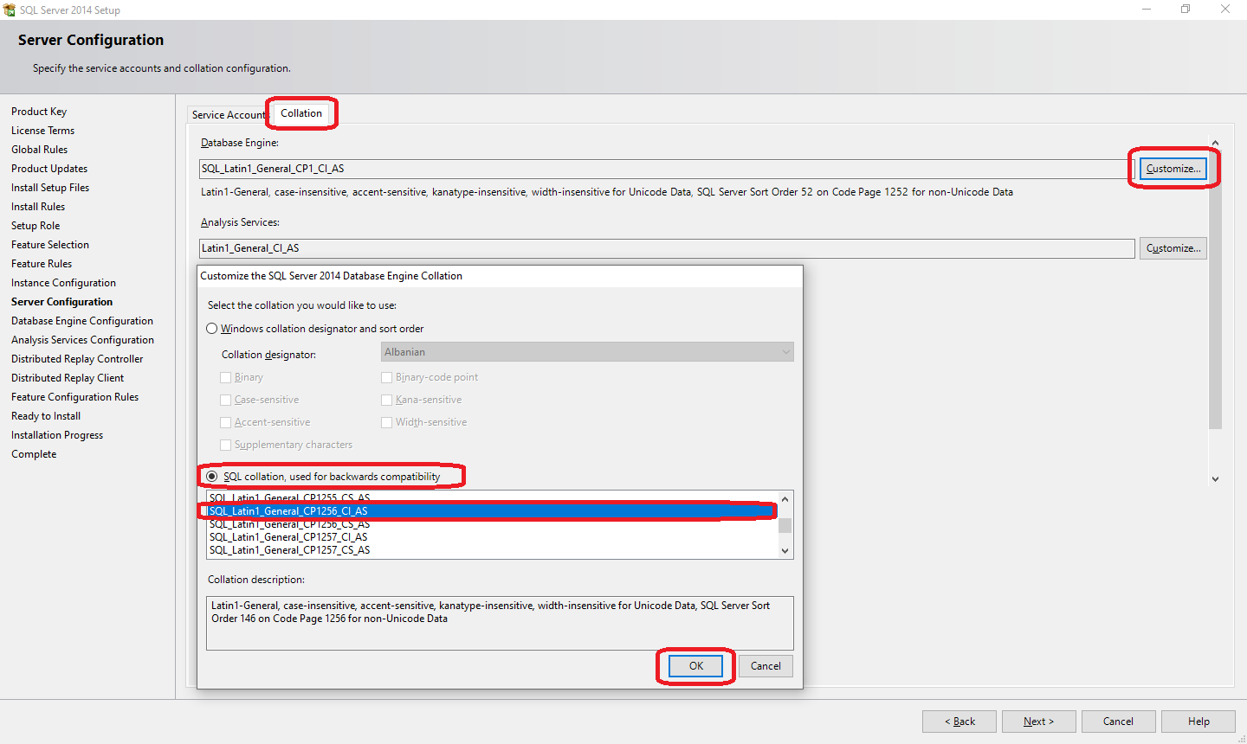Click Feature Configuration Rules step
Viewport: 1247px width, 744px height.
click(74, 397)
